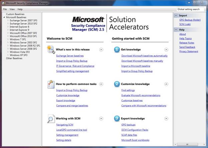The height and width of the screenshot is (148, 208).
Task: Open the Help menu
Action: (x=20, y=9)
